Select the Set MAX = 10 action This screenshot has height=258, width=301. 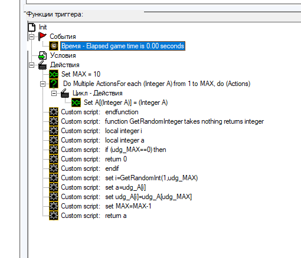point(81,74)
